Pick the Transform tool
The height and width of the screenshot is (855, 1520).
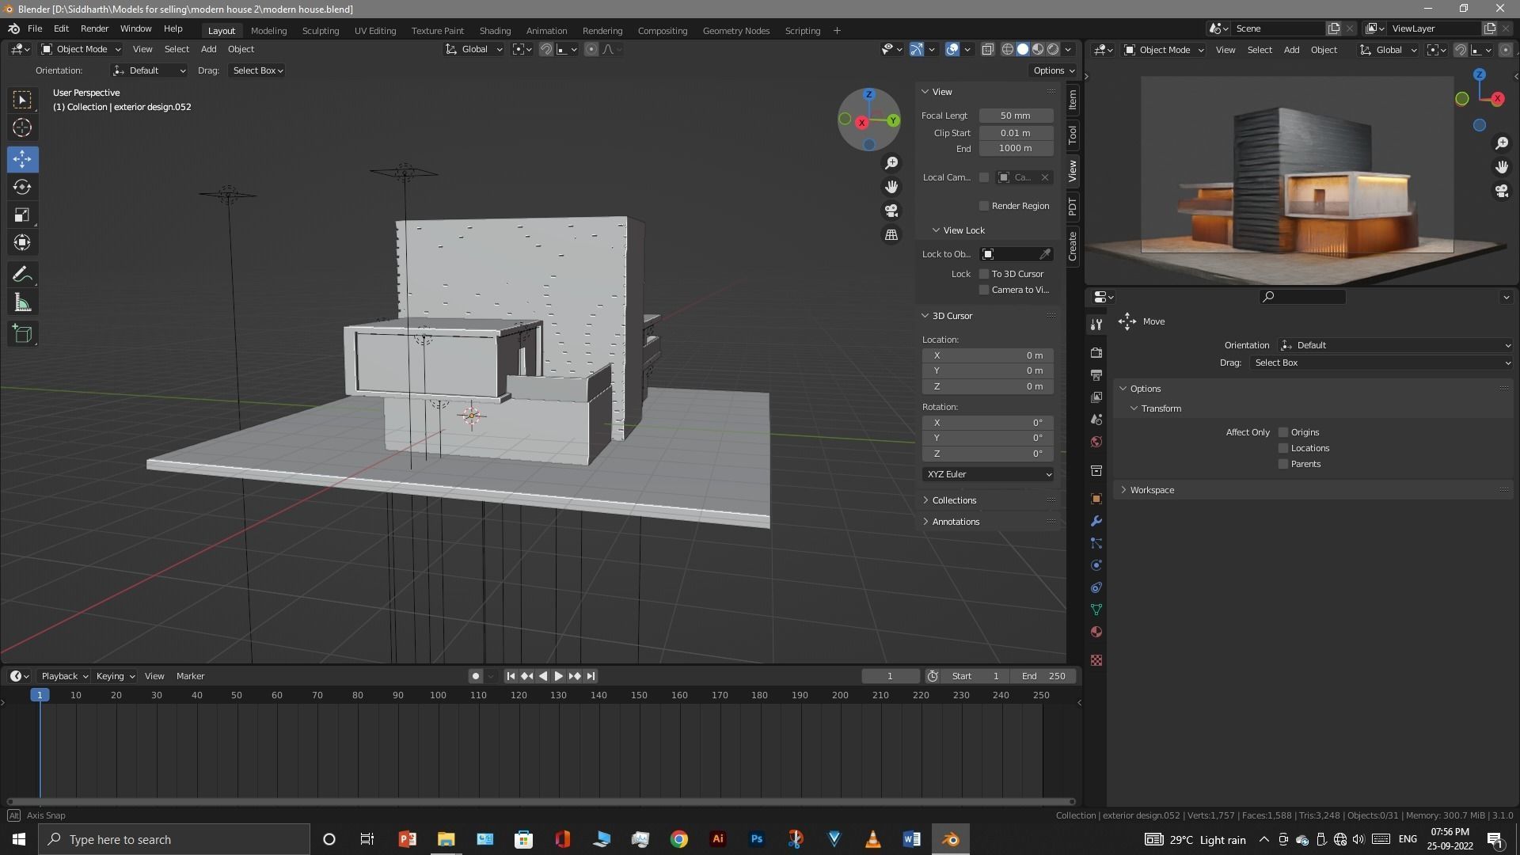coord(22,243)
